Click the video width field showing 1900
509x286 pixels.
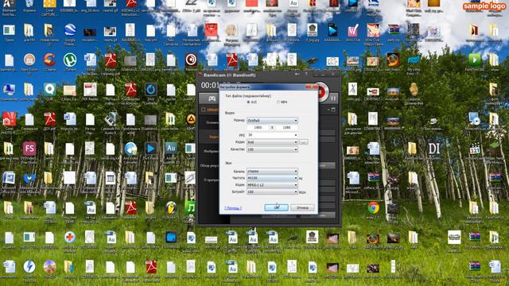(258, 128)
